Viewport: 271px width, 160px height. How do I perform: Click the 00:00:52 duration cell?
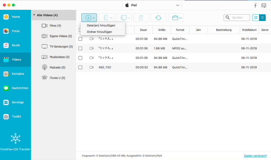142,67
